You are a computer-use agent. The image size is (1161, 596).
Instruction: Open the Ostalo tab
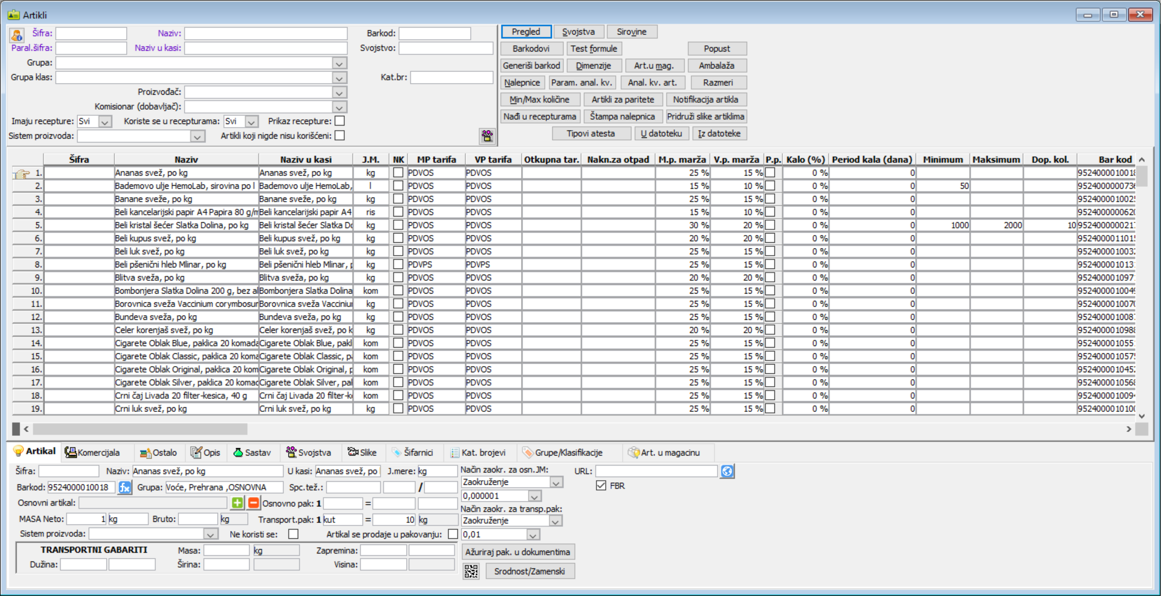(x=158, y=452)
